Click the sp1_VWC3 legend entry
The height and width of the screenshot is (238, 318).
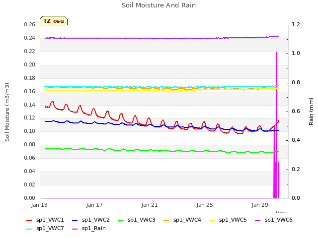pos(137,220)
